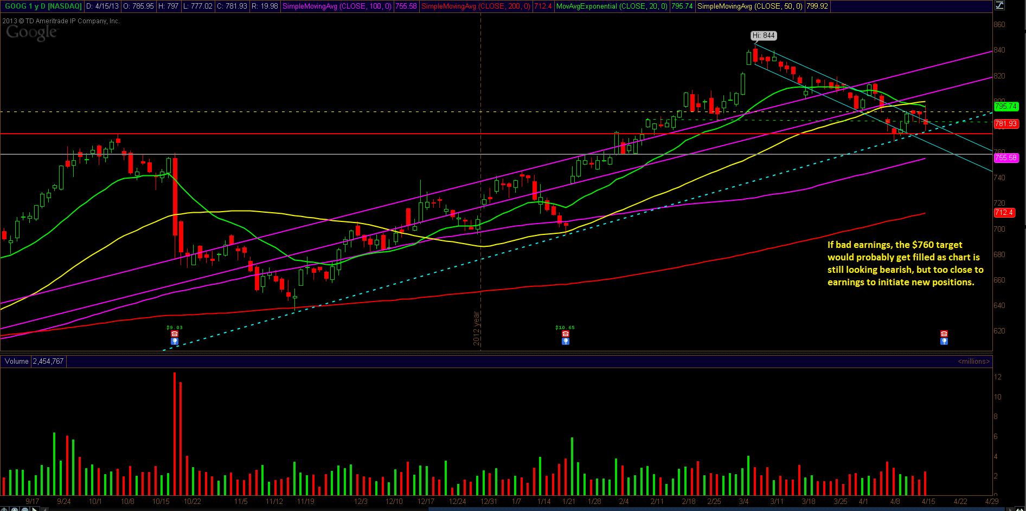
Task: Open the chart drawing/style icon at top right
Action: [x=999, y=6]
